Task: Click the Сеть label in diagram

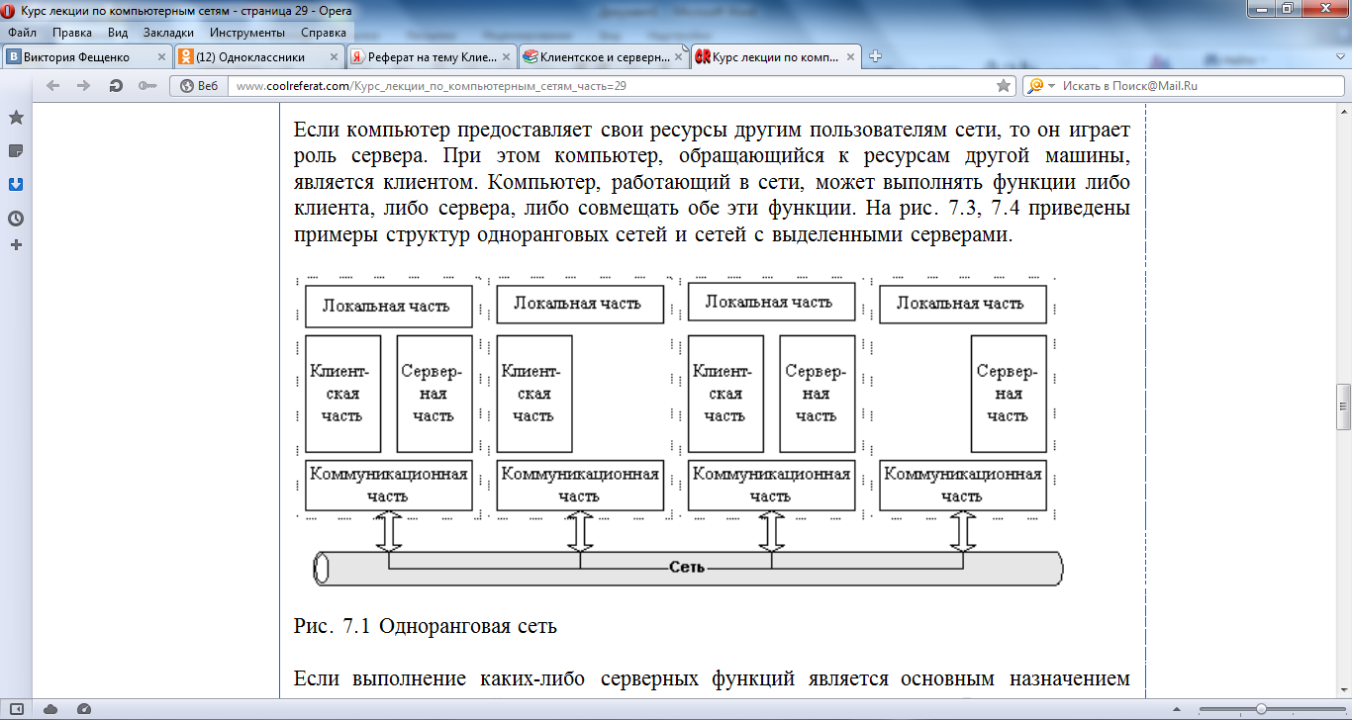Action: (686, 568)
